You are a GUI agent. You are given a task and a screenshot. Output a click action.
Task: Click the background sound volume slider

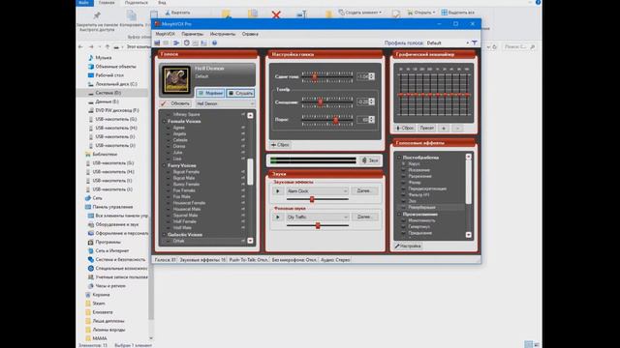coord(318,225)
